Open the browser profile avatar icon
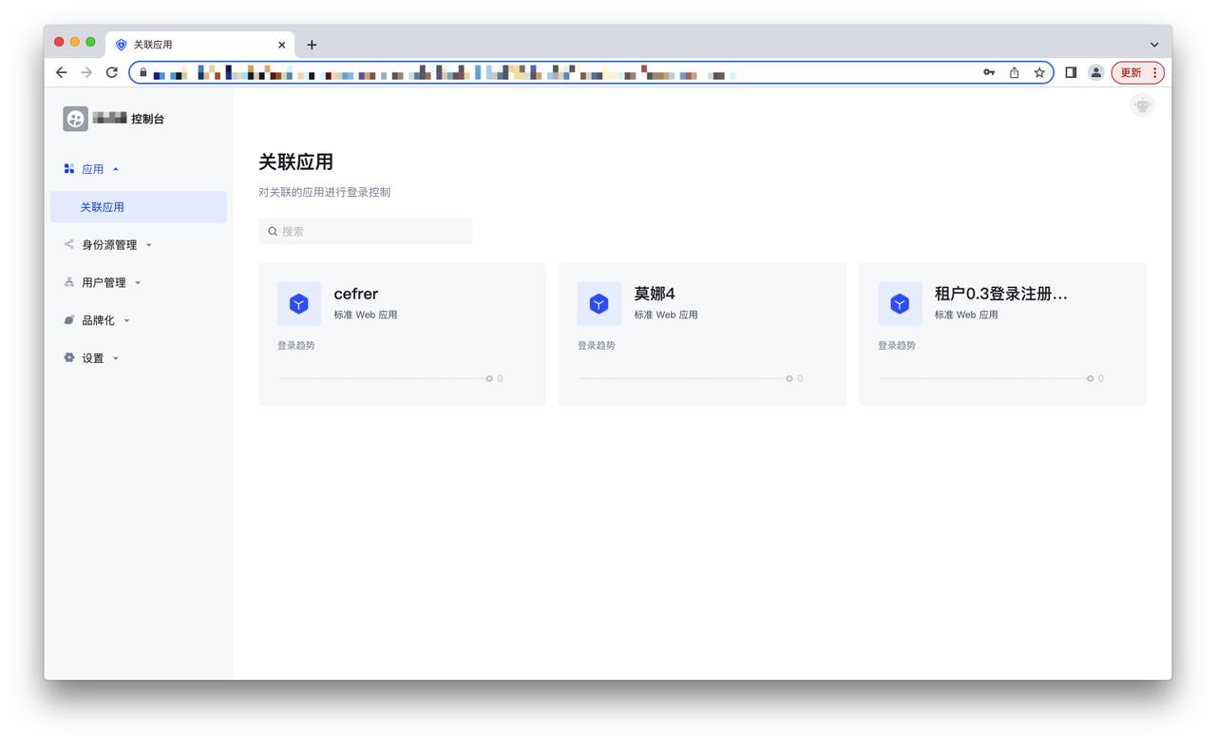The height and width of the screenshot is (743, 1216). (1095, 72)
